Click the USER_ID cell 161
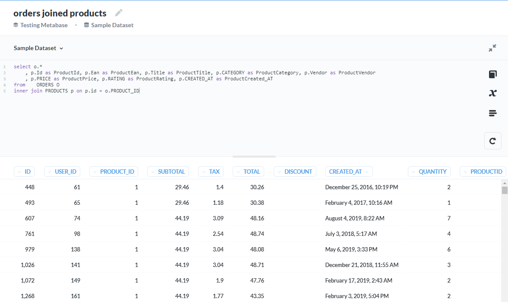 tap(76, 296)
